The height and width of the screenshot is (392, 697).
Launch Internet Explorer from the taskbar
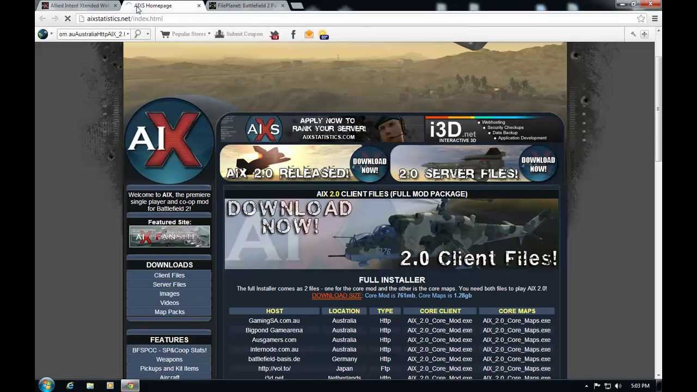pyautogui.click(x=70, y=385)
